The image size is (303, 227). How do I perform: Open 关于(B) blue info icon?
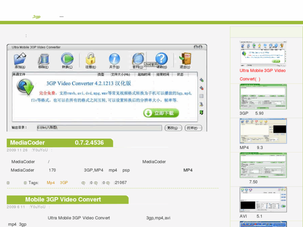(114, 59)
